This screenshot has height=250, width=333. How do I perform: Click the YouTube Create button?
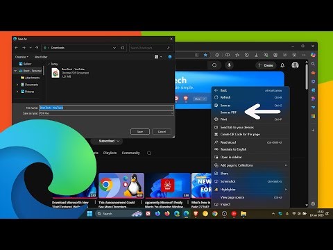pos(266,65)
